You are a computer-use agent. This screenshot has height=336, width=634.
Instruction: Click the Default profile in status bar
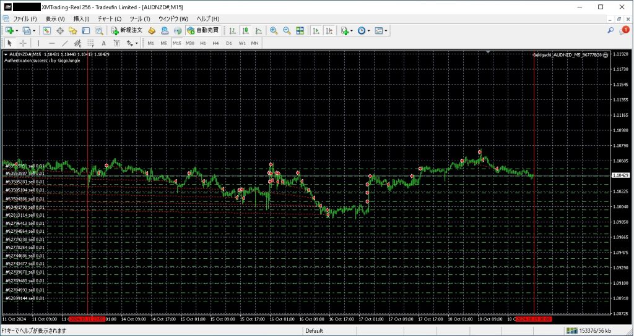point(314,331)
